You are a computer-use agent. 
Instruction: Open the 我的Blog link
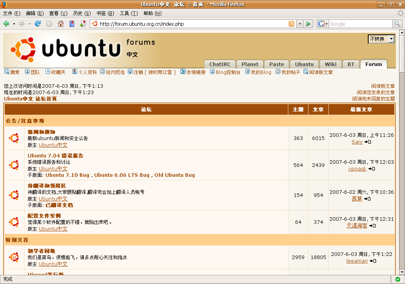click(x=258, y=72)
